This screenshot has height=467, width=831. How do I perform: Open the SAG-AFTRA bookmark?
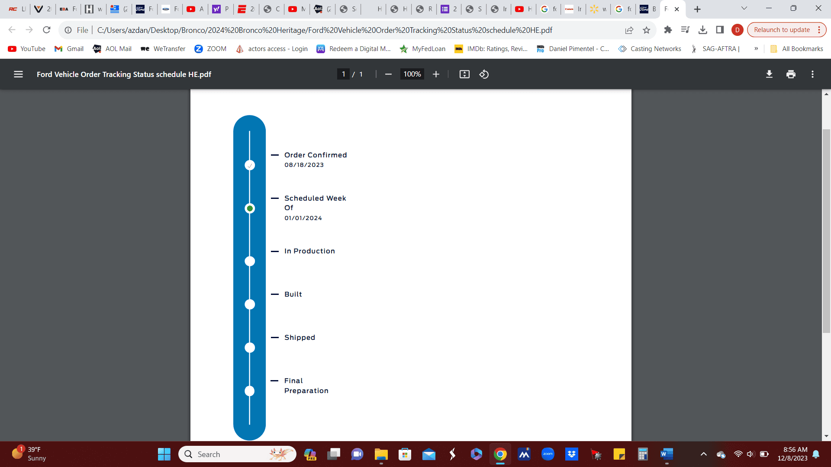(715, 49)
